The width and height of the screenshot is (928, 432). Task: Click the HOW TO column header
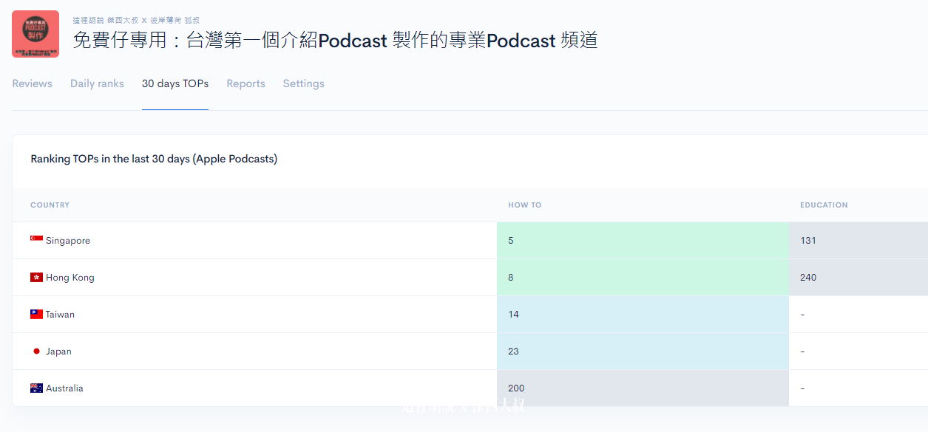[x=525, y=205]
